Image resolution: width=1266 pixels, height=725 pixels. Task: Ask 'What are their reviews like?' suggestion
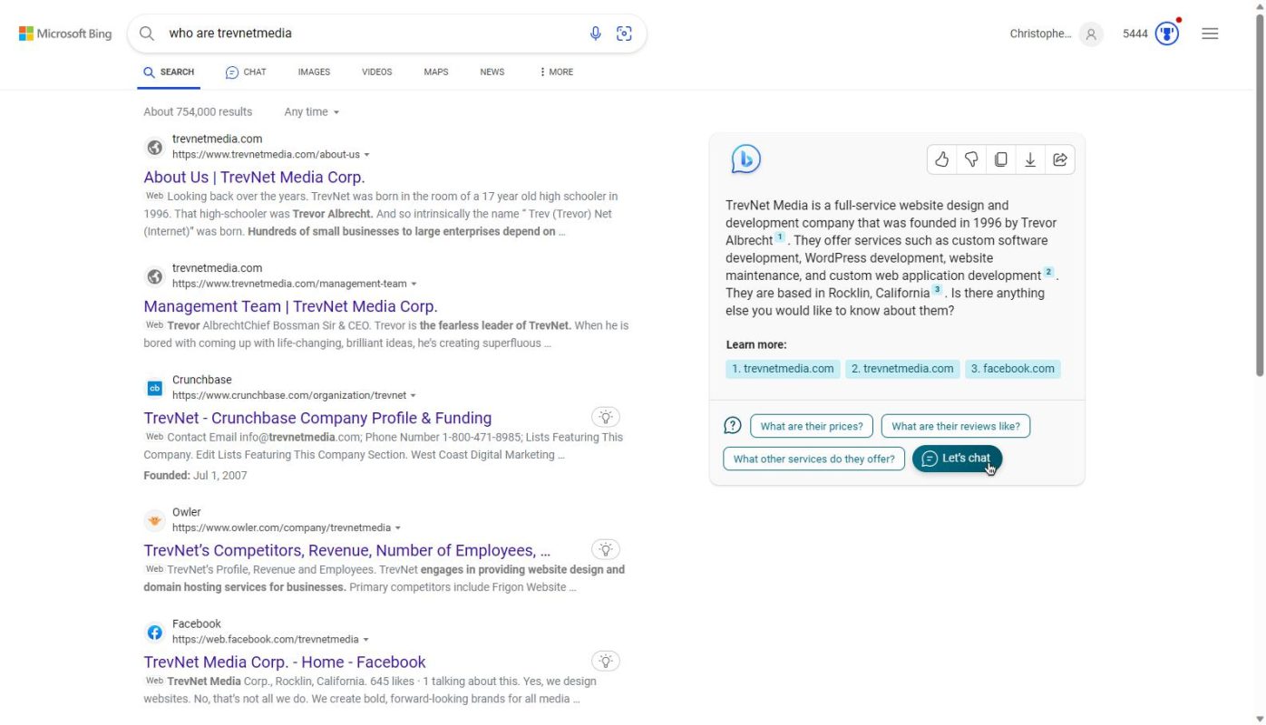[x=956, y=426]
